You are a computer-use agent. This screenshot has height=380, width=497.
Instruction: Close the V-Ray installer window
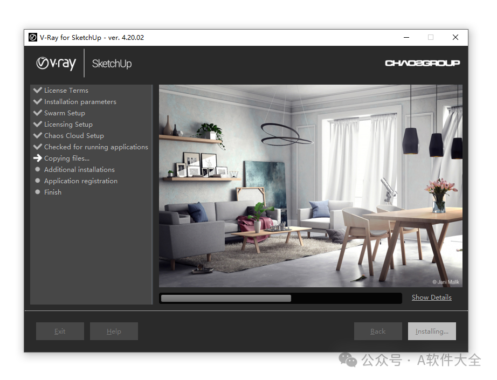coord(455,37)
